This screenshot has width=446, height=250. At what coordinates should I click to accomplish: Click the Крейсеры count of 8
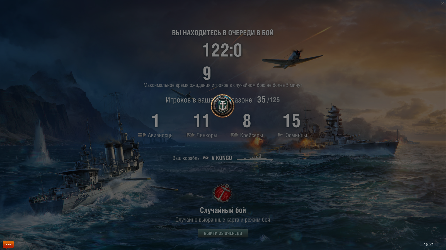pos(247,121)
